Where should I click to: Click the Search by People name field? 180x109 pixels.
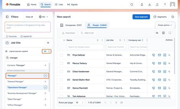[x=85, y=47]
